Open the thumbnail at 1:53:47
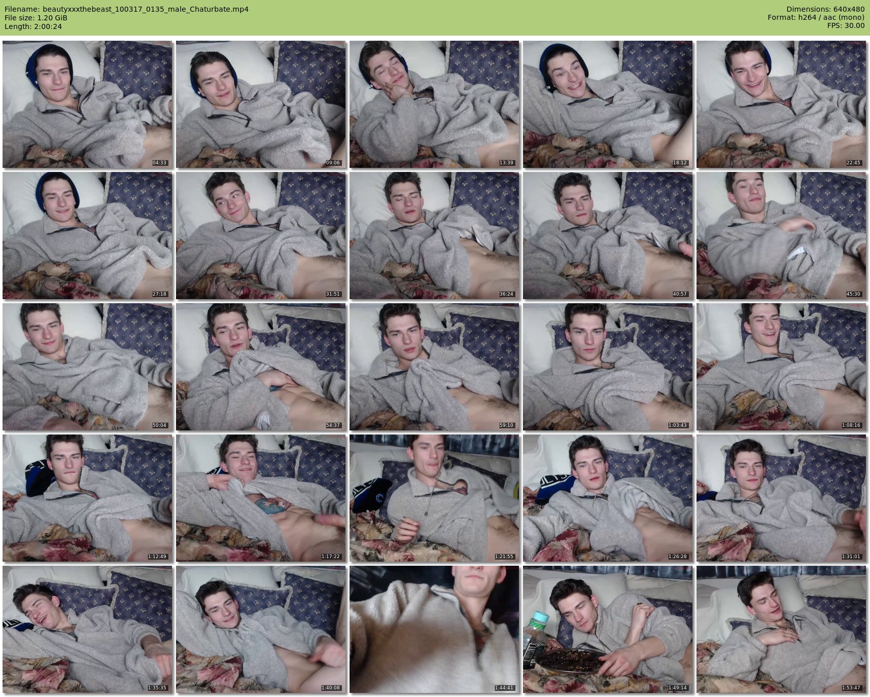This screenshot has height=697, width=870. pos(781,629)
